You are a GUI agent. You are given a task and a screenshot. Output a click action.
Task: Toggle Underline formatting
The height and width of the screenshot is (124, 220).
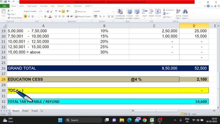33,17
